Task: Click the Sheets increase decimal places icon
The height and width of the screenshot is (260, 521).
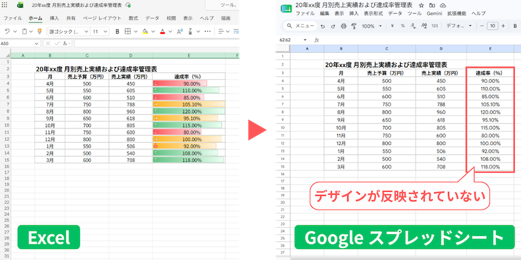Action: [423, 26]
